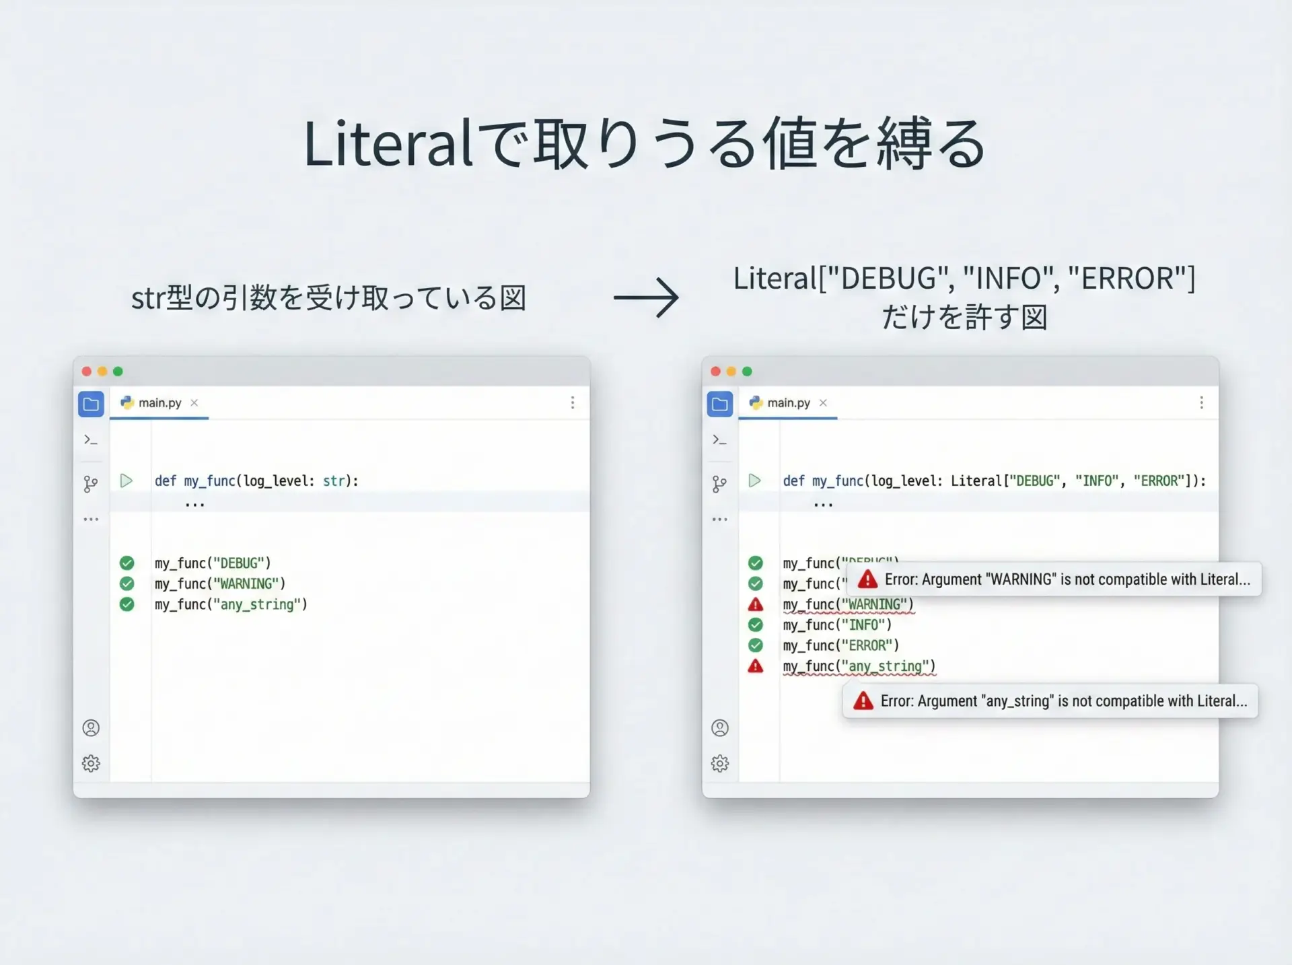1292x965 pixels.
Task: Click run arrow beside str my_func definition
Action: click(x=126, y=480)
